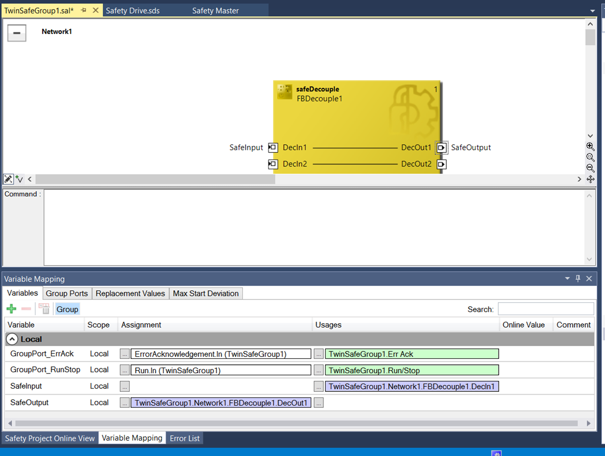This screenshot has width=605, height=456.
Task: Pin the Variable Mapping panel
Action: pyautogui.click(x=578, y=279)
